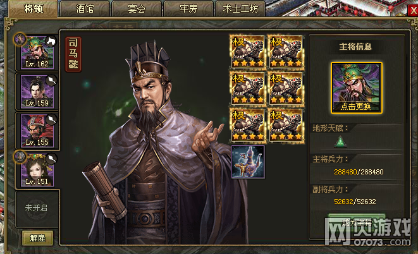The image size is (418, 254).
Task: Click the bottom-left beast equipment slot
Action: coord(248,125)
